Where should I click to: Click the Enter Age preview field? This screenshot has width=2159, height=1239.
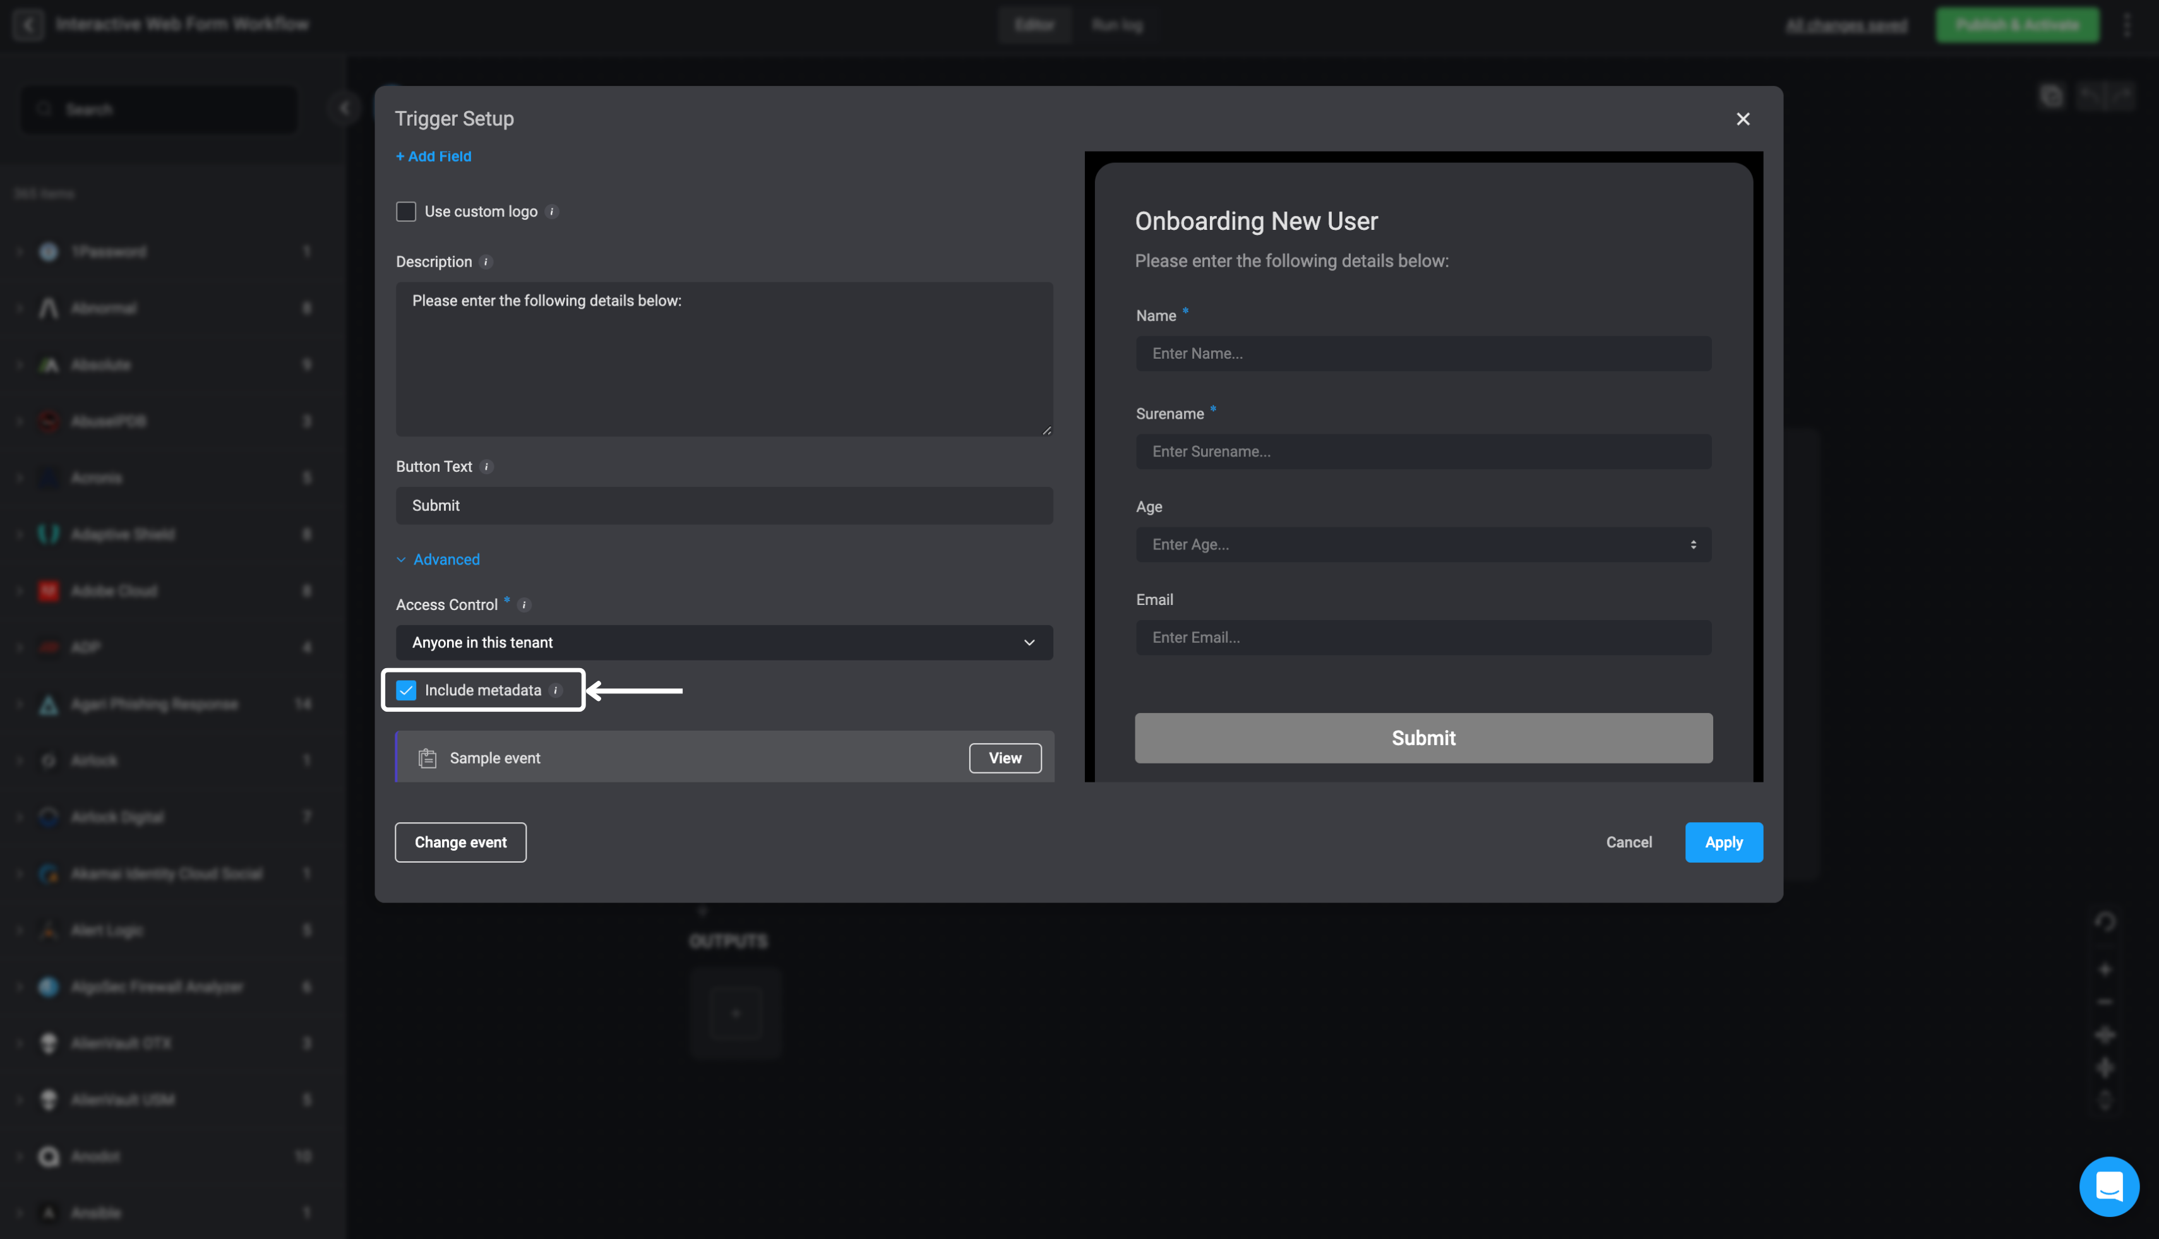click(1423, 544)
